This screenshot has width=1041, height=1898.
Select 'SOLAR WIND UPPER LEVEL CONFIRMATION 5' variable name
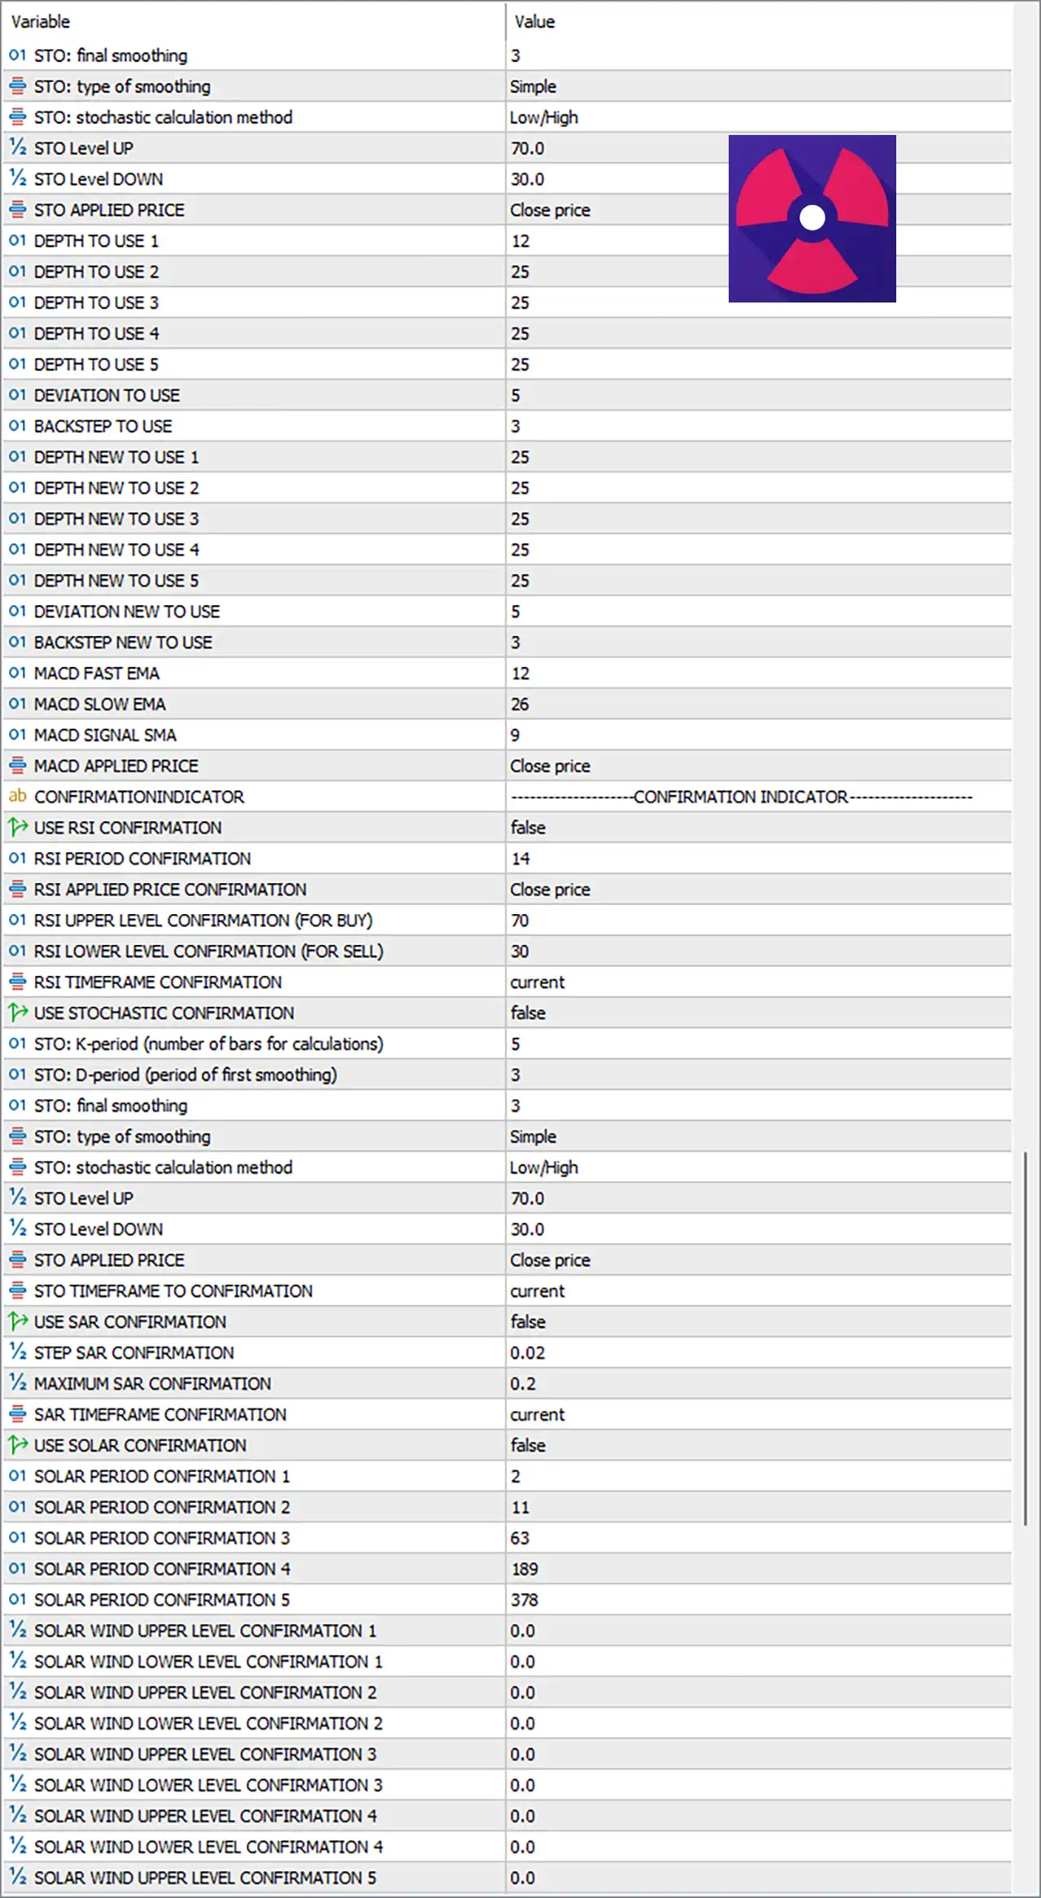click(205, 1878)
